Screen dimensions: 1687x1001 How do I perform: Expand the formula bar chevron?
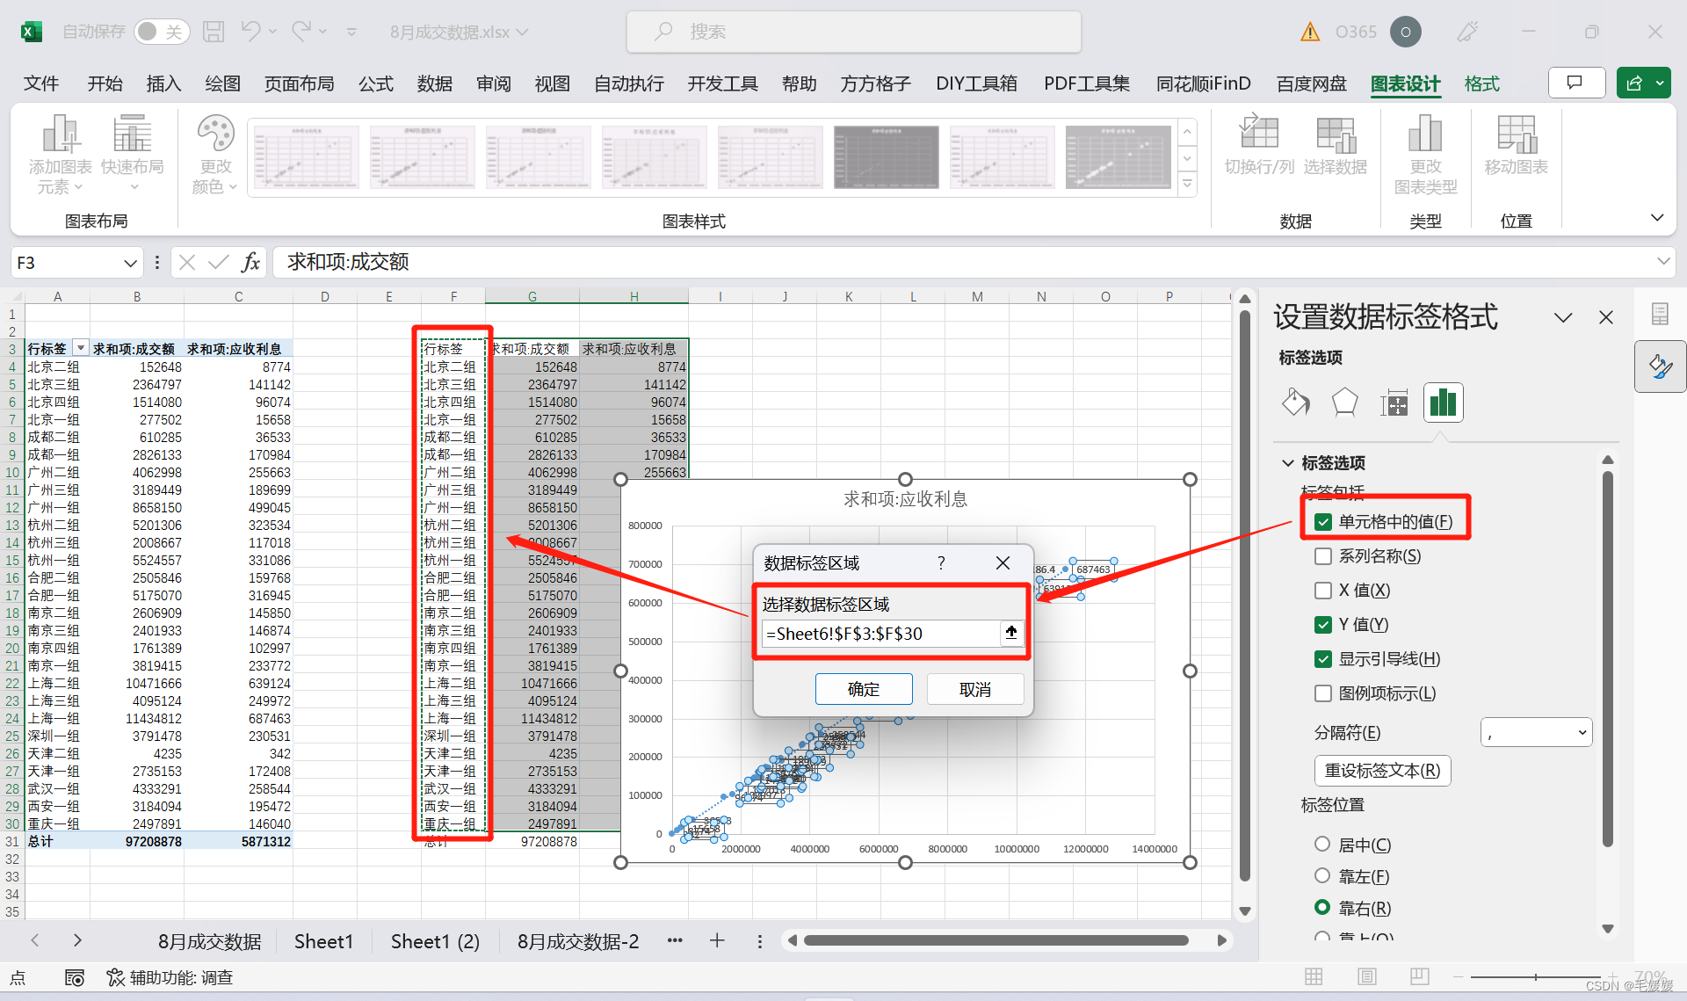pos(1662,261)
